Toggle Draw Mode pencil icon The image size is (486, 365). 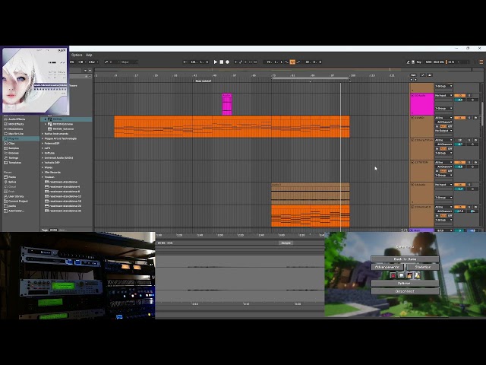(408, 62)
